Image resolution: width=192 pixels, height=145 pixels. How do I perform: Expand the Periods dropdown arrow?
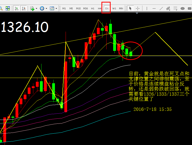pos(46,8)
